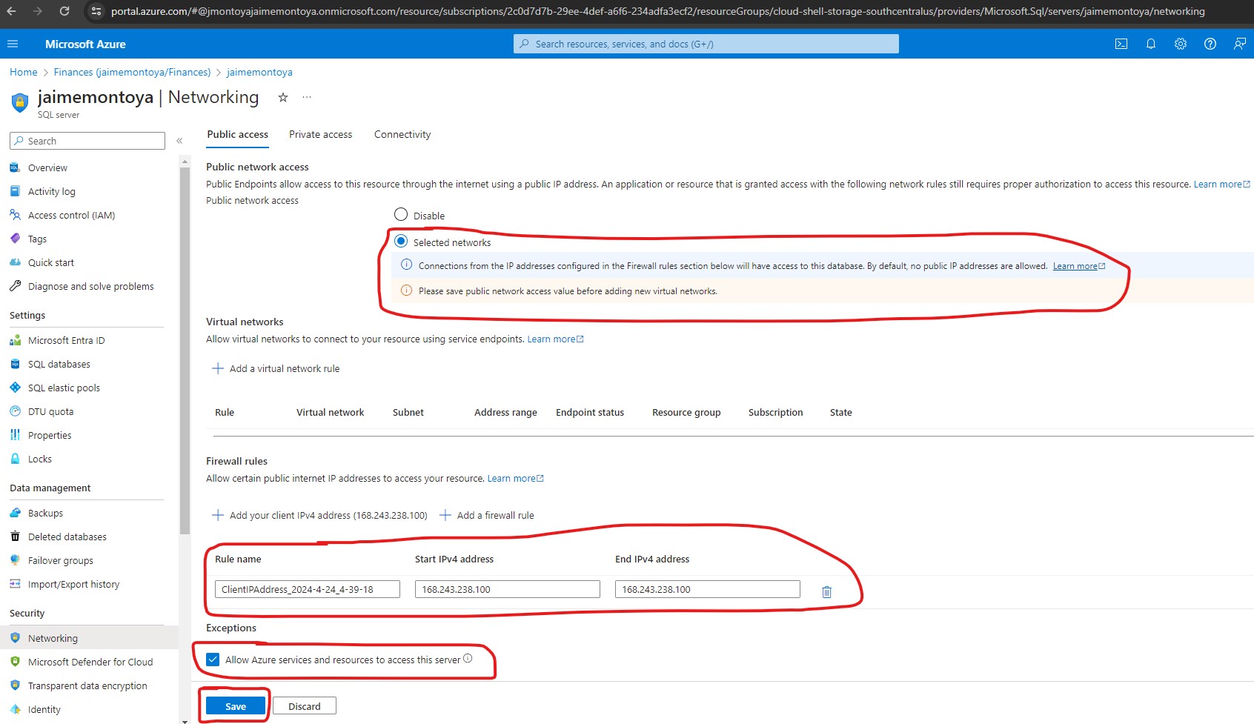1254x724 pixels.
Task: Collapse the left navigation menu
Action: point(179,141)
